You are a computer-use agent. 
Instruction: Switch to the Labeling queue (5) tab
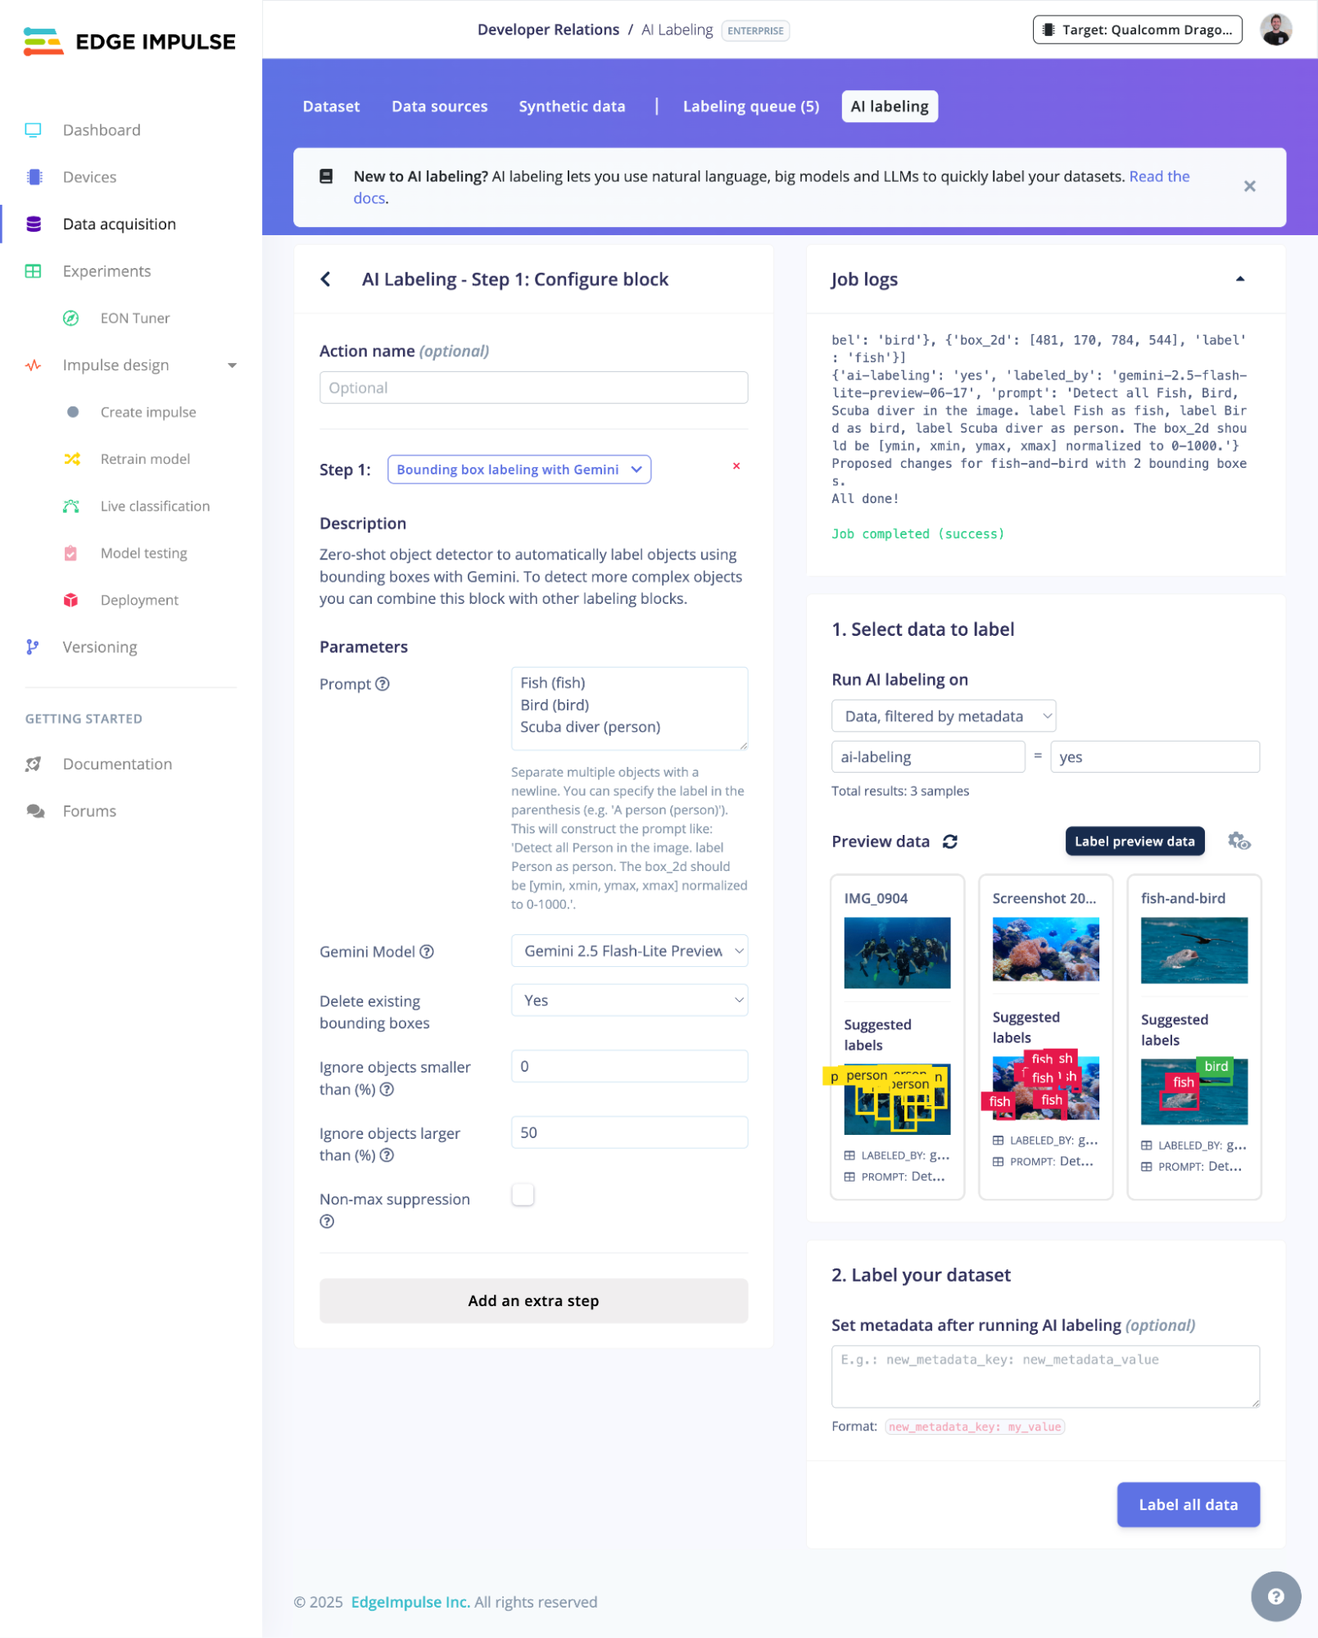point(750,107)
